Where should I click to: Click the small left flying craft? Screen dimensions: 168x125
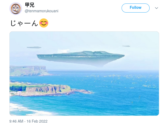[34, 48]
